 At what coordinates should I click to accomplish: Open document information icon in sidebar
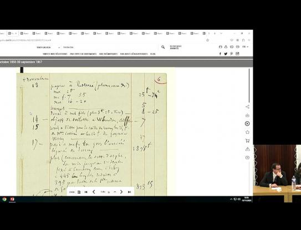pyautogui.click(x=247, y=158)
